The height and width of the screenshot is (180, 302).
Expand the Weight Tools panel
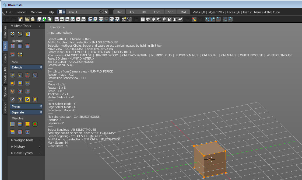click(x=24, y=140)
